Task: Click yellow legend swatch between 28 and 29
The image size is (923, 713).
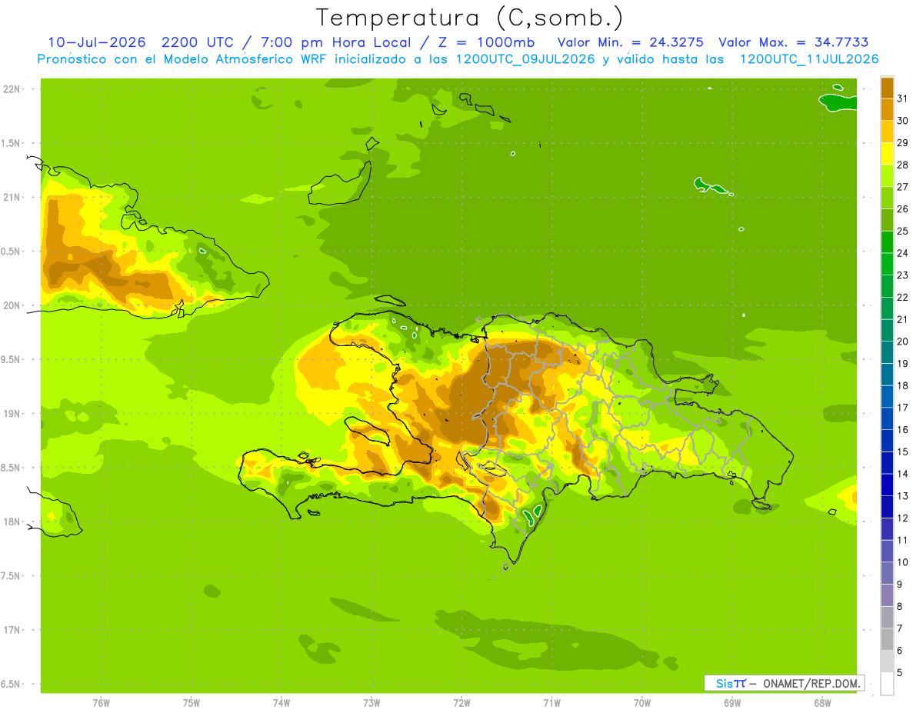Action: [887, 154]
